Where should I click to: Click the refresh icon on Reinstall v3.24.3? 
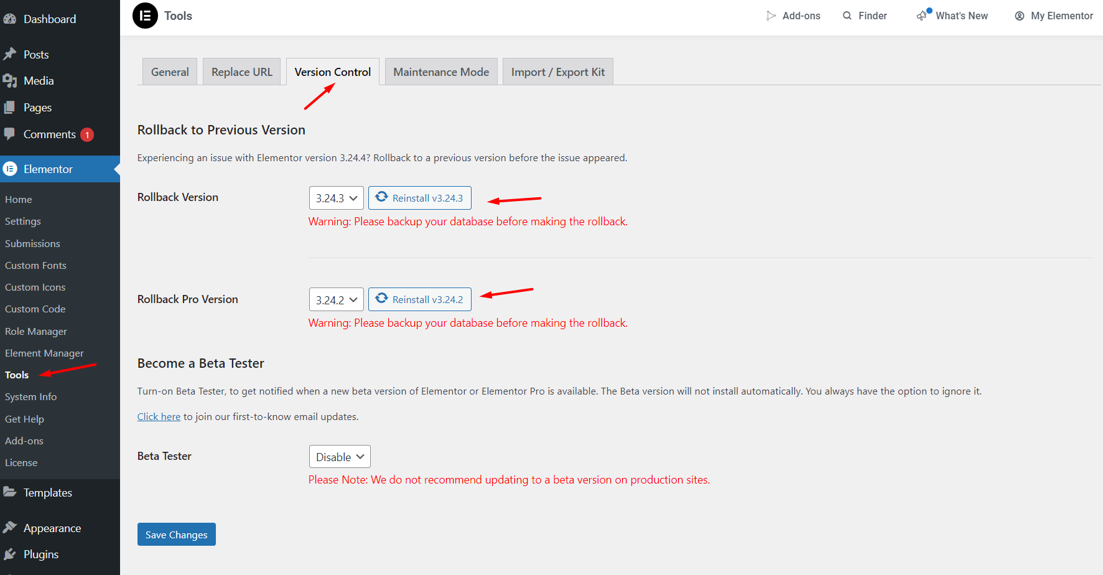pyautogui.click(x=381, y=197)
